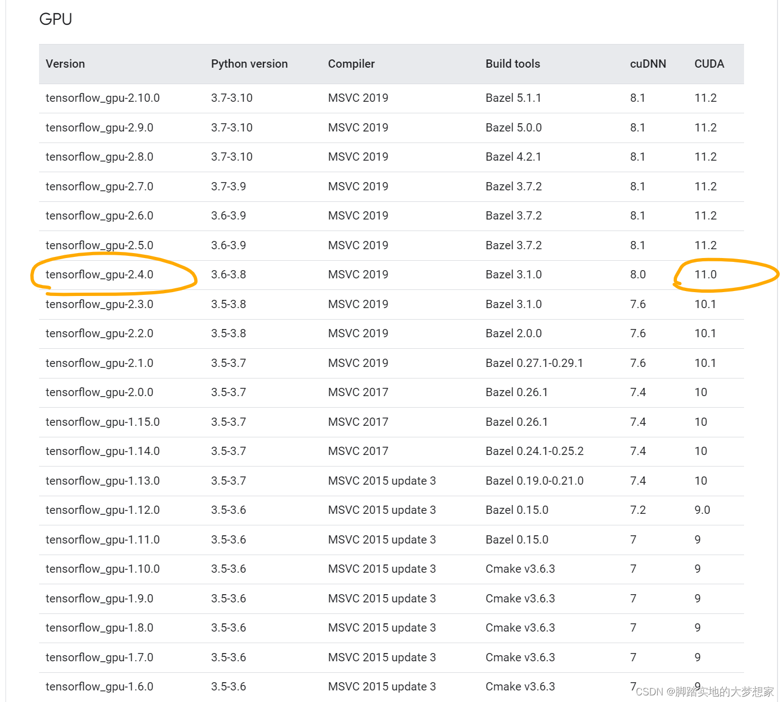Click Python 3.6-3.8 in 2.4.0 row

point(229,275)
